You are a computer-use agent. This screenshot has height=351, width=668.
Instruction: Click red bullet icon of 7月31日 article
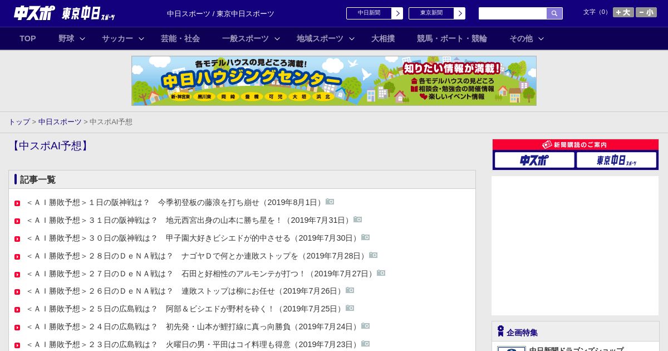click(x=17, y=221)
